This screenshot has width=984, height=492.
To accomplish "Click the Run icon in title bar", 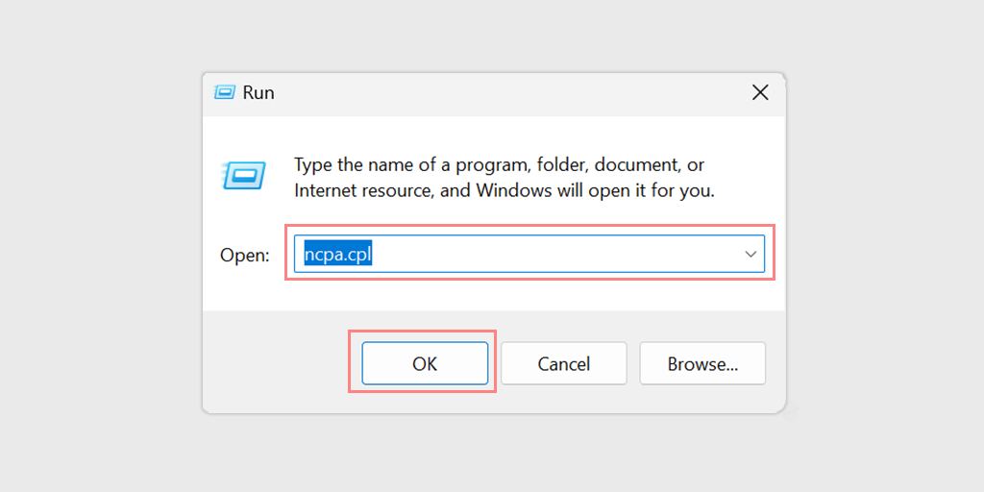I will pyautogui.click(x=224, y=93).
